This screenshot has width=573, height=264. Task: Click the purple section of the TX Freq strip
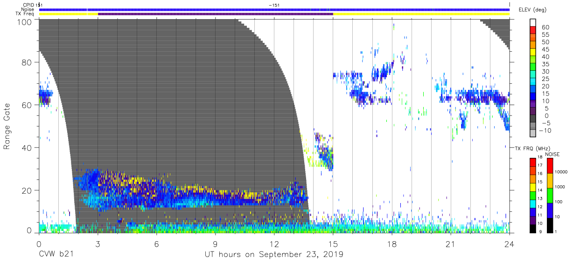coord(215,14)
